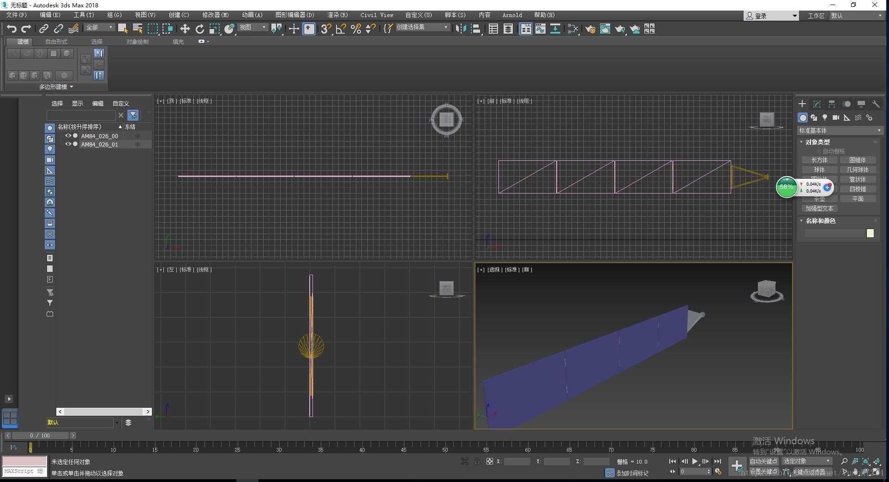Click the scene explorer horizontal scrollbar
The width and height of the screenshot is (889, 482).
click(x=104, y=411)
